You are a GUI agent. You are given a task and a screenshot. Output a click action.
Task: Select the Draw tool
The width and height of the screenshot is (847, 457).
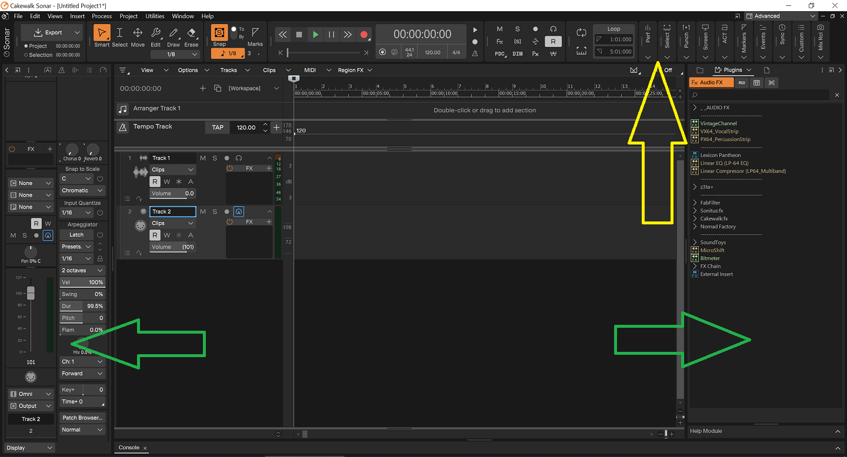point(174,35)
